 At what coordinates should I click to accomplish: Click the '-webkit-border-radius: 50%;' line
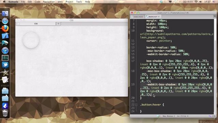click(168, 54)
